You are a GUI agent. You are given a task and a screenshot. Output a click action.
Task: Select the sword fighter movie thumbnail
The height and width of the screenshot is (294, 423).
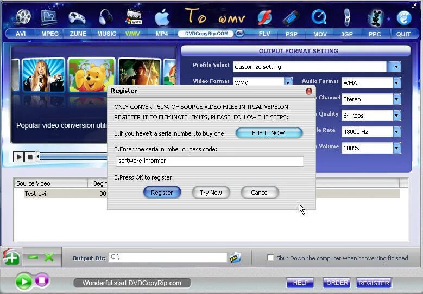coord(140,73)
